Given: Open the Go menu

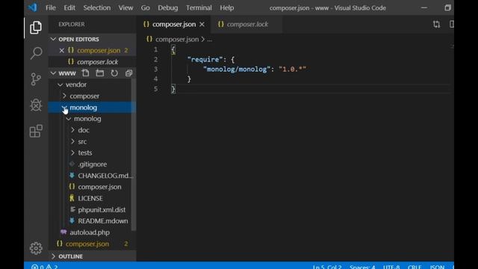Looking at the screenshot, I should click(145, 7).
